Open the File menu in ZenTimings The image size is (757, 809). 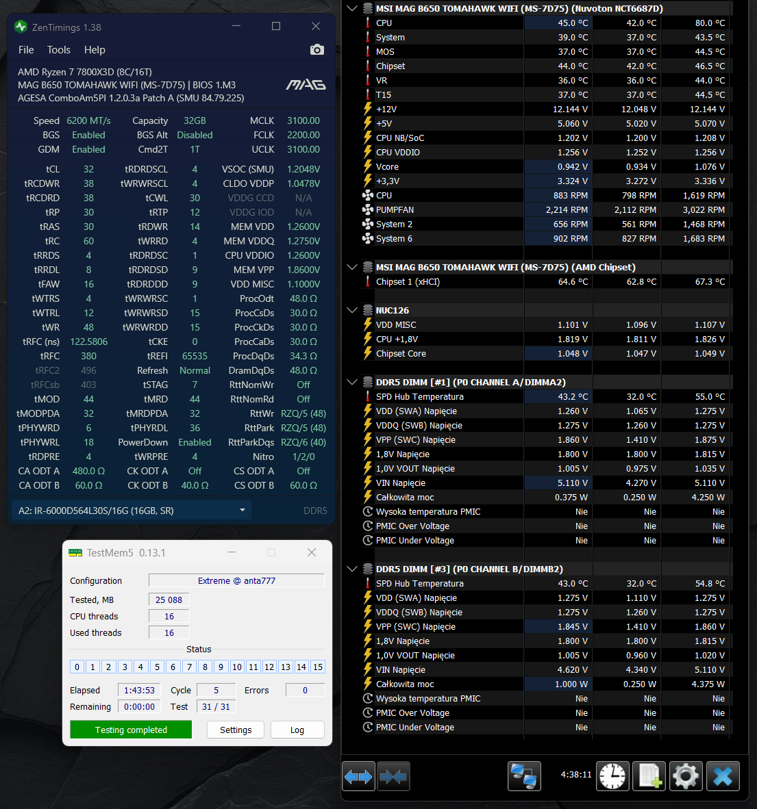click(26, 49)
